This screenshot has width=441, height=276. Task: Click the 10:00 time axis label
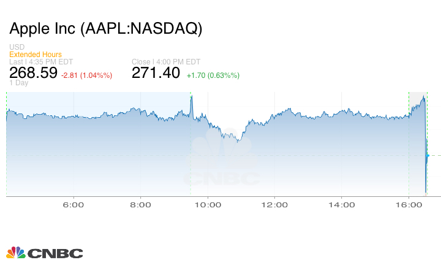tap(208, 204)
